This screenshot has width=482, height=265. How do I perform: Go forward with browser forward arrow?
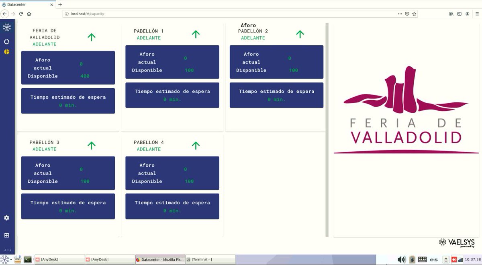pos(13,14)
